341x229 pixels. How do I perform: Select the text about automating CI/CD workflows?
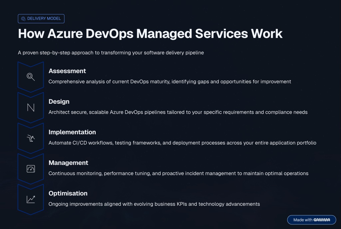tap(182, 143)
